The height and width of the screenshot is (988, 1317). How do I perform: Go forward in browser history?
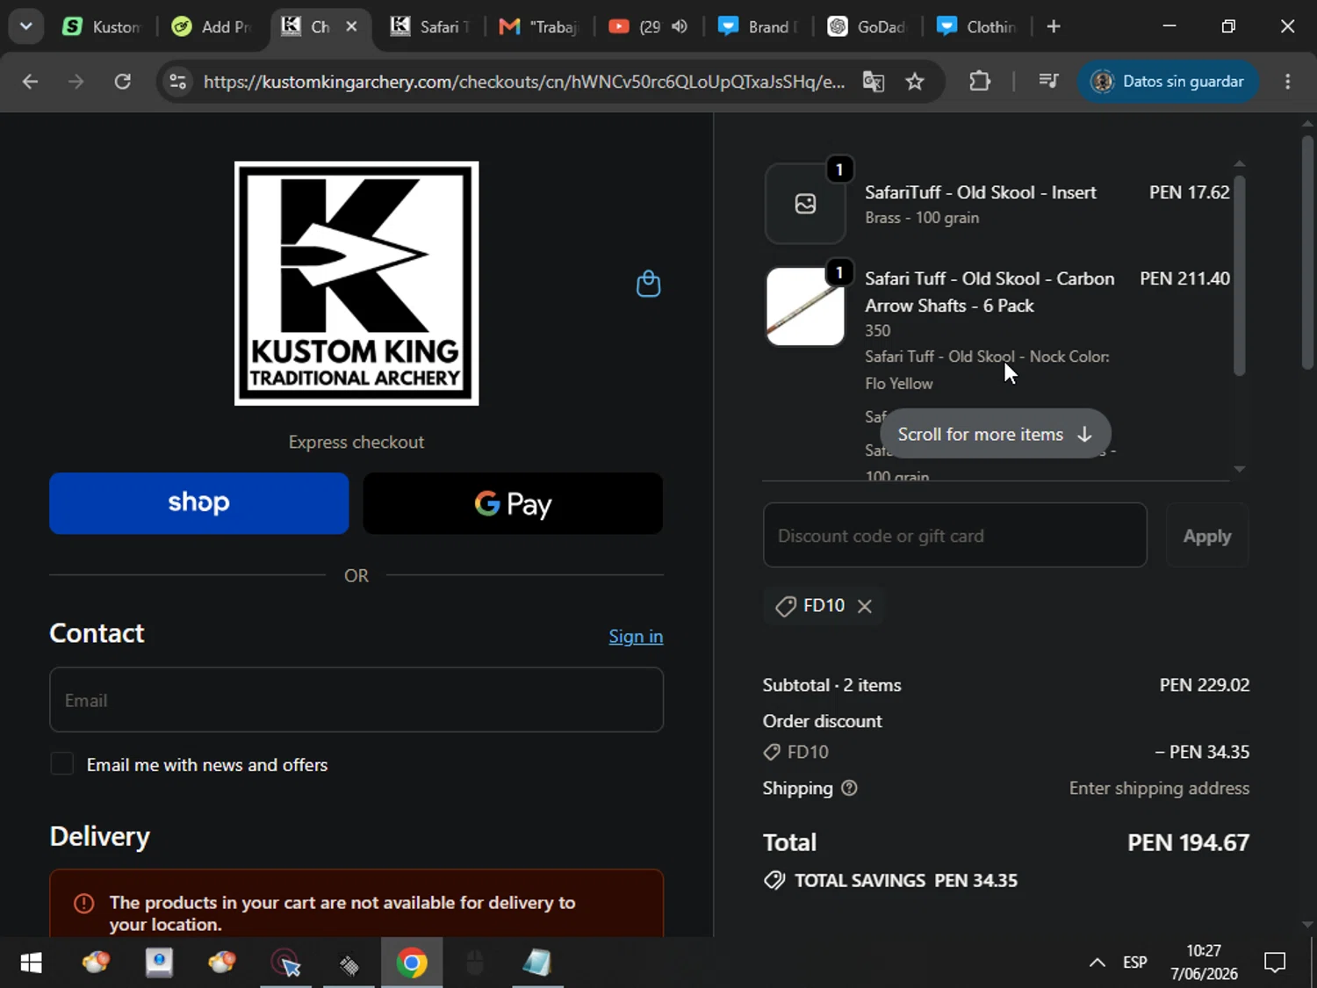(76, 82)
